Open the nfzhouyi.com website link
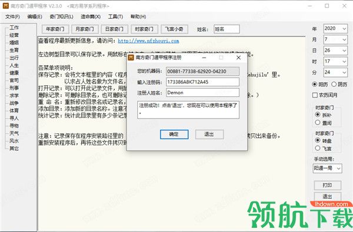This screenshot has height=232, width=353. (x=148, y=41)
